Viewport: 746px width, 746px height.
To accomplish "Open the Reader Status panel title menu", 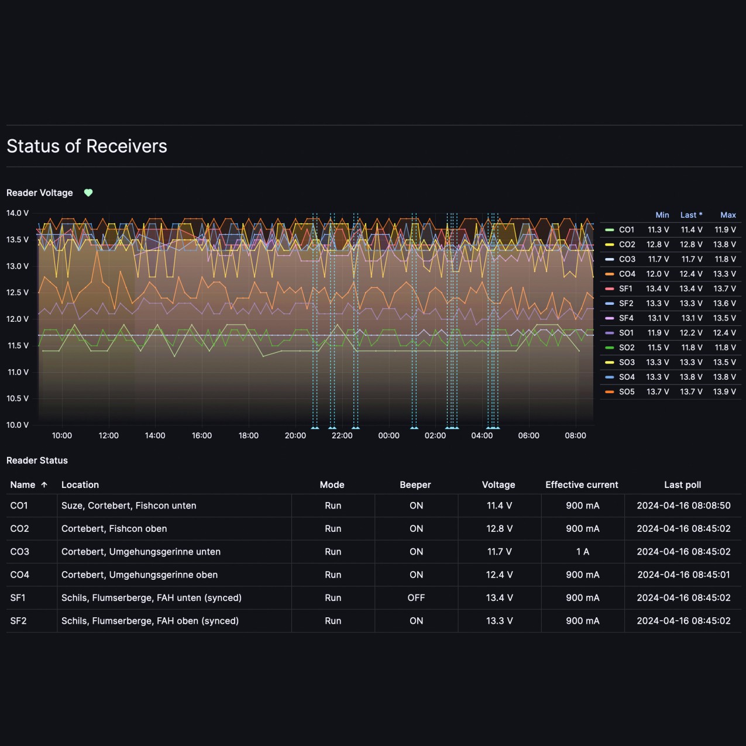I will pyautogui.click(x=37, y=460).
